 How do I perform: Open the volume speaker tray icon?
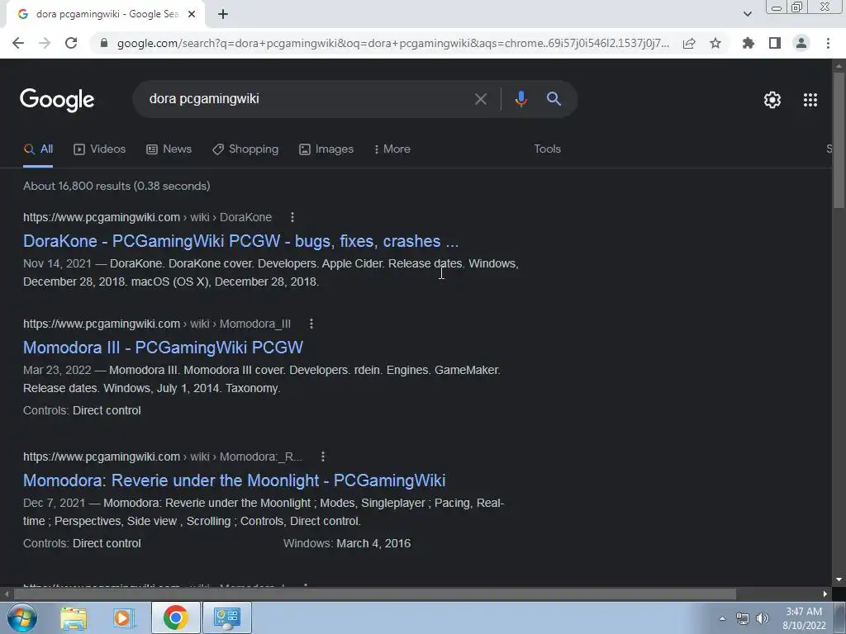coord(763,618)
